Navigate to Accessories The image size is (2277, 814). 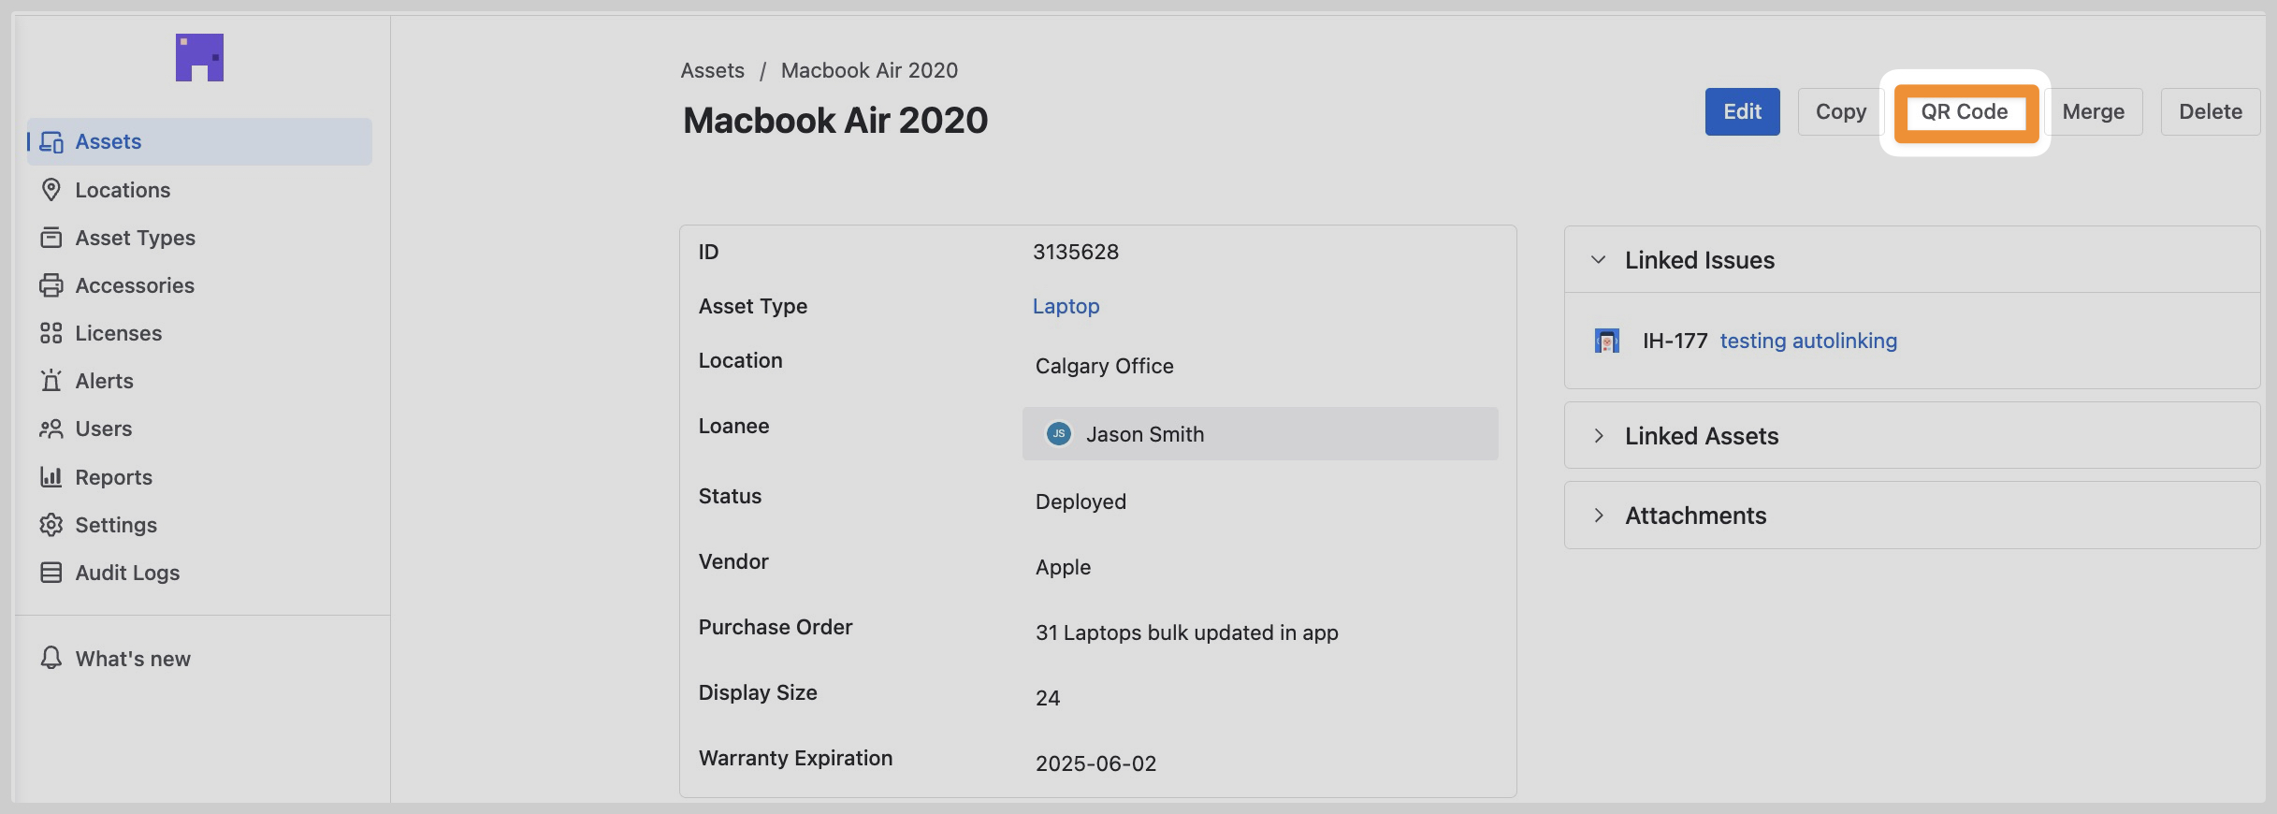click(x=199, y=285)
